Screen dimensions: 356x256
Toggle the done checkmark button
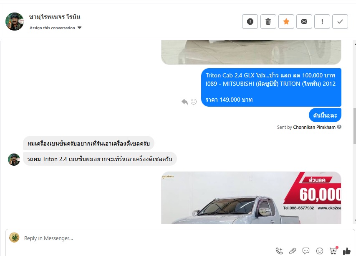pos(340,22)
